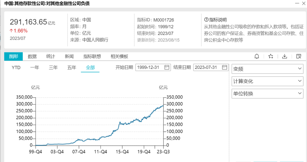Select the YTD time range
307x162 pixels.
click(x=16, y=68)
